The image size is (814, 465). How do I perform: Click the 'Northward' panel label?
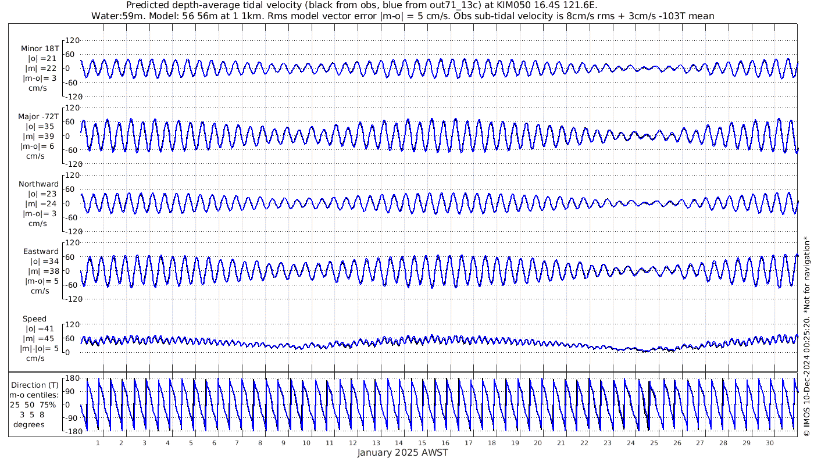(x=38, y=184)
